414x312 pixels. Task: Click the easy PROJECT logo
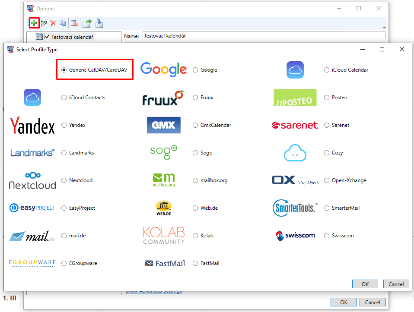pos(32,208)
